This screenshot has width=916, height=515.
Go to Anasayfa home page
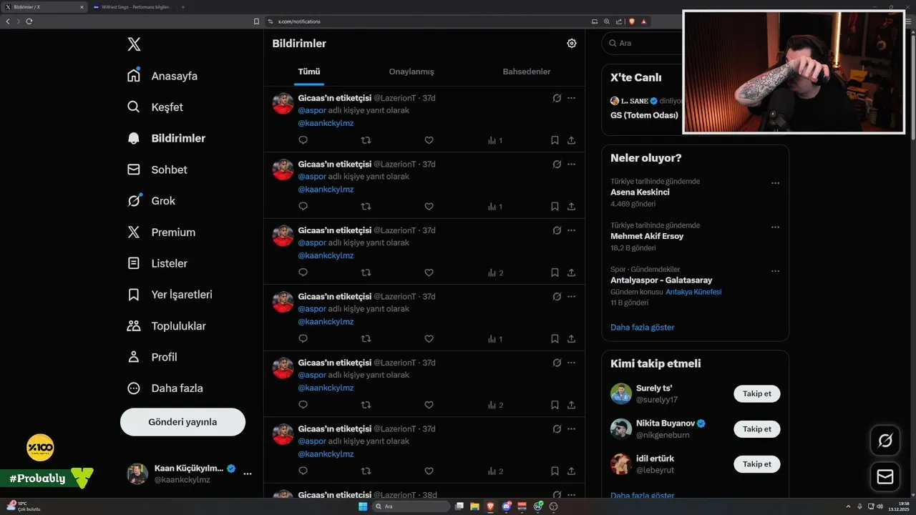coord(162,76)
